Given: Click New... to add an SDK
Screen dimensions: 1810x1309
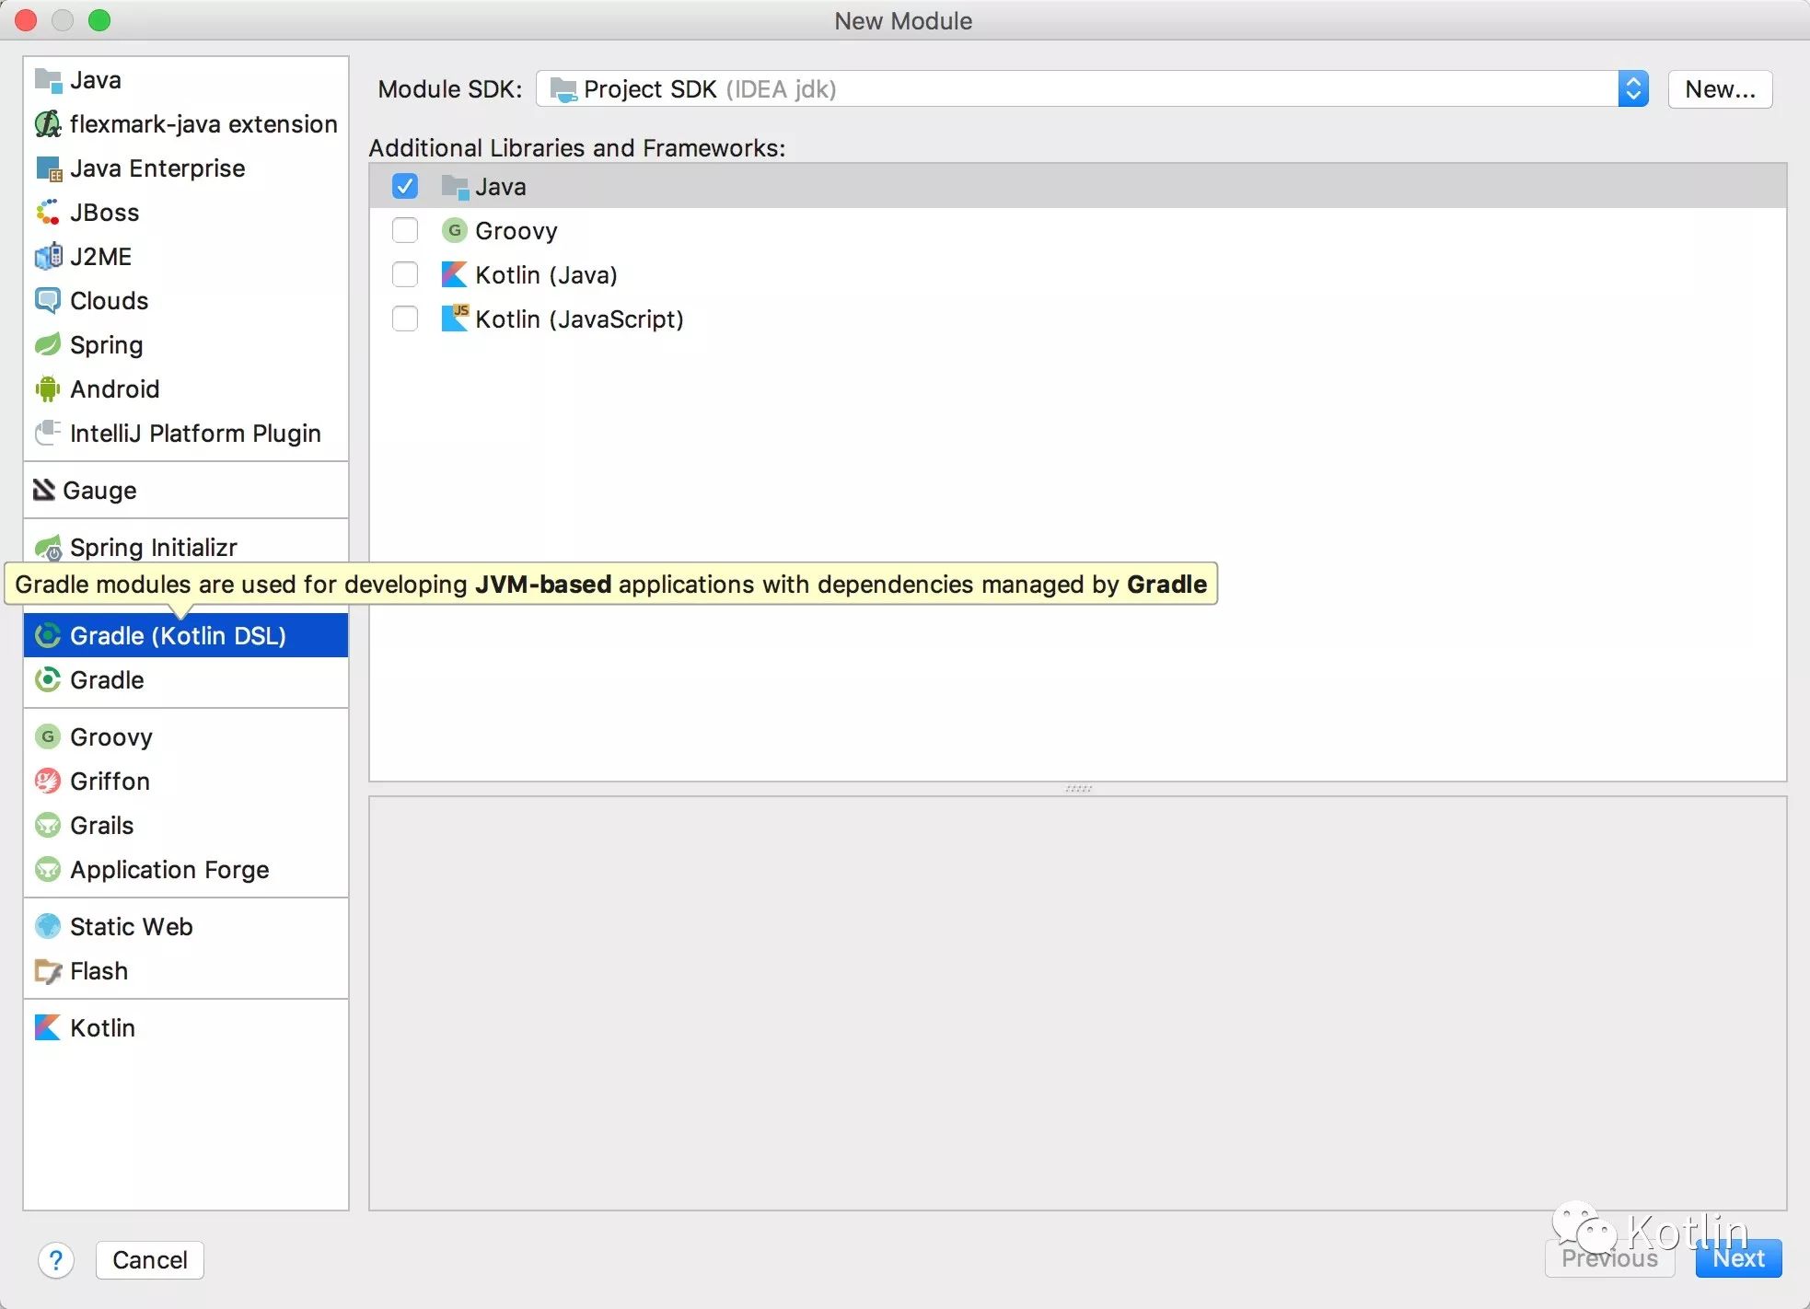Looking at the screenshot, I should pyautogui.click(x=1720, y=89).
